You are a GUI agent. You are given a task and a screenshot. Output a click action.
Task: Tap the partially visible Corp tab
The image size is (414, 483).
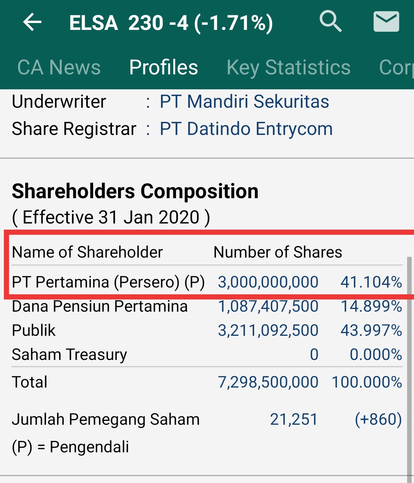tap(396, 67)
